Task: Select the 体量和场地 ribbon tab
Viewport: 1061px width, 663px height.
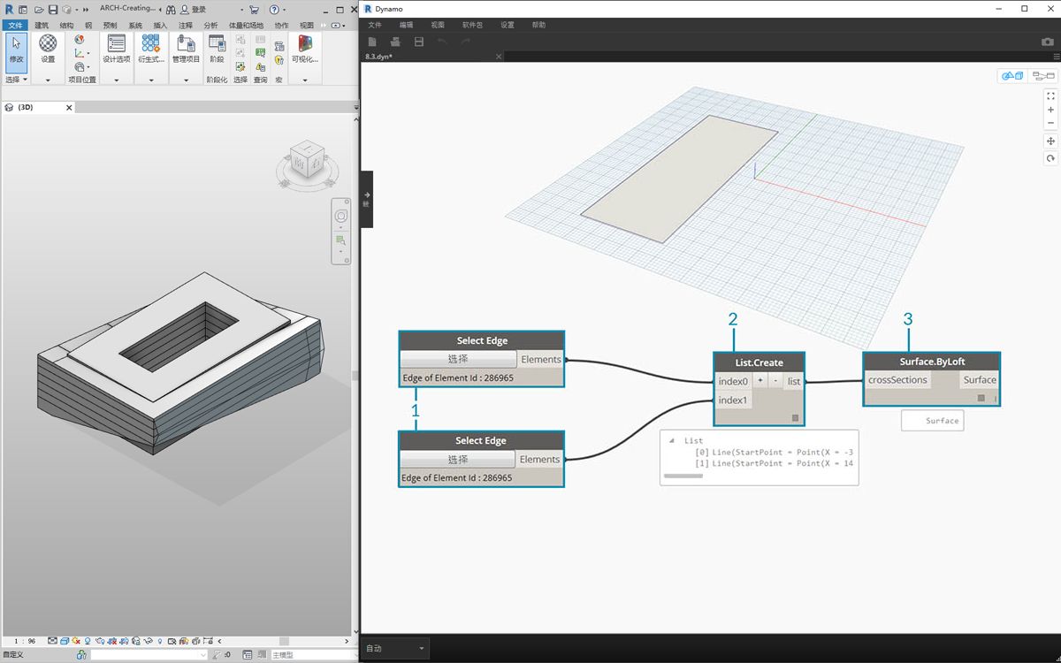Action: click(x=246, y=26)
